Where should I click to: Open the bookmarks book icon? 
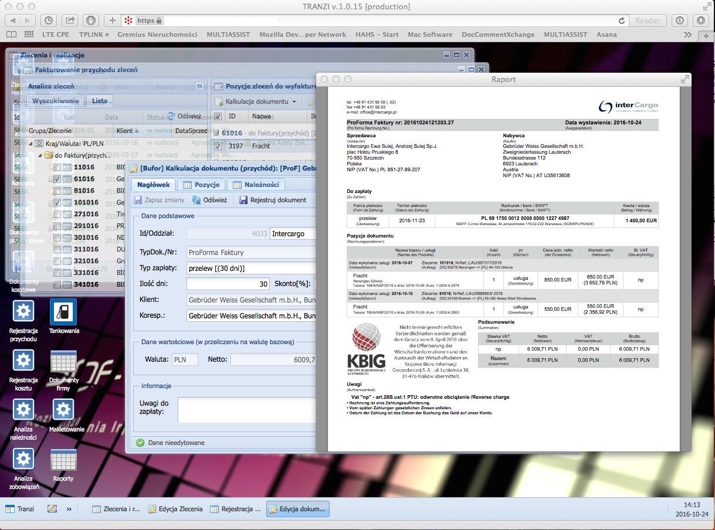click(x=11, y=35)
